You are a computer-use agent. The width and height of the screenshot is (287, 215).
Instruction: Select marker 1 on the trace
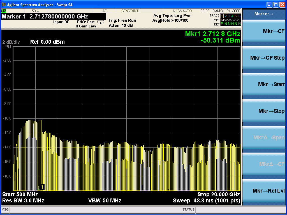pyautogui.click(x=42, y=186)
